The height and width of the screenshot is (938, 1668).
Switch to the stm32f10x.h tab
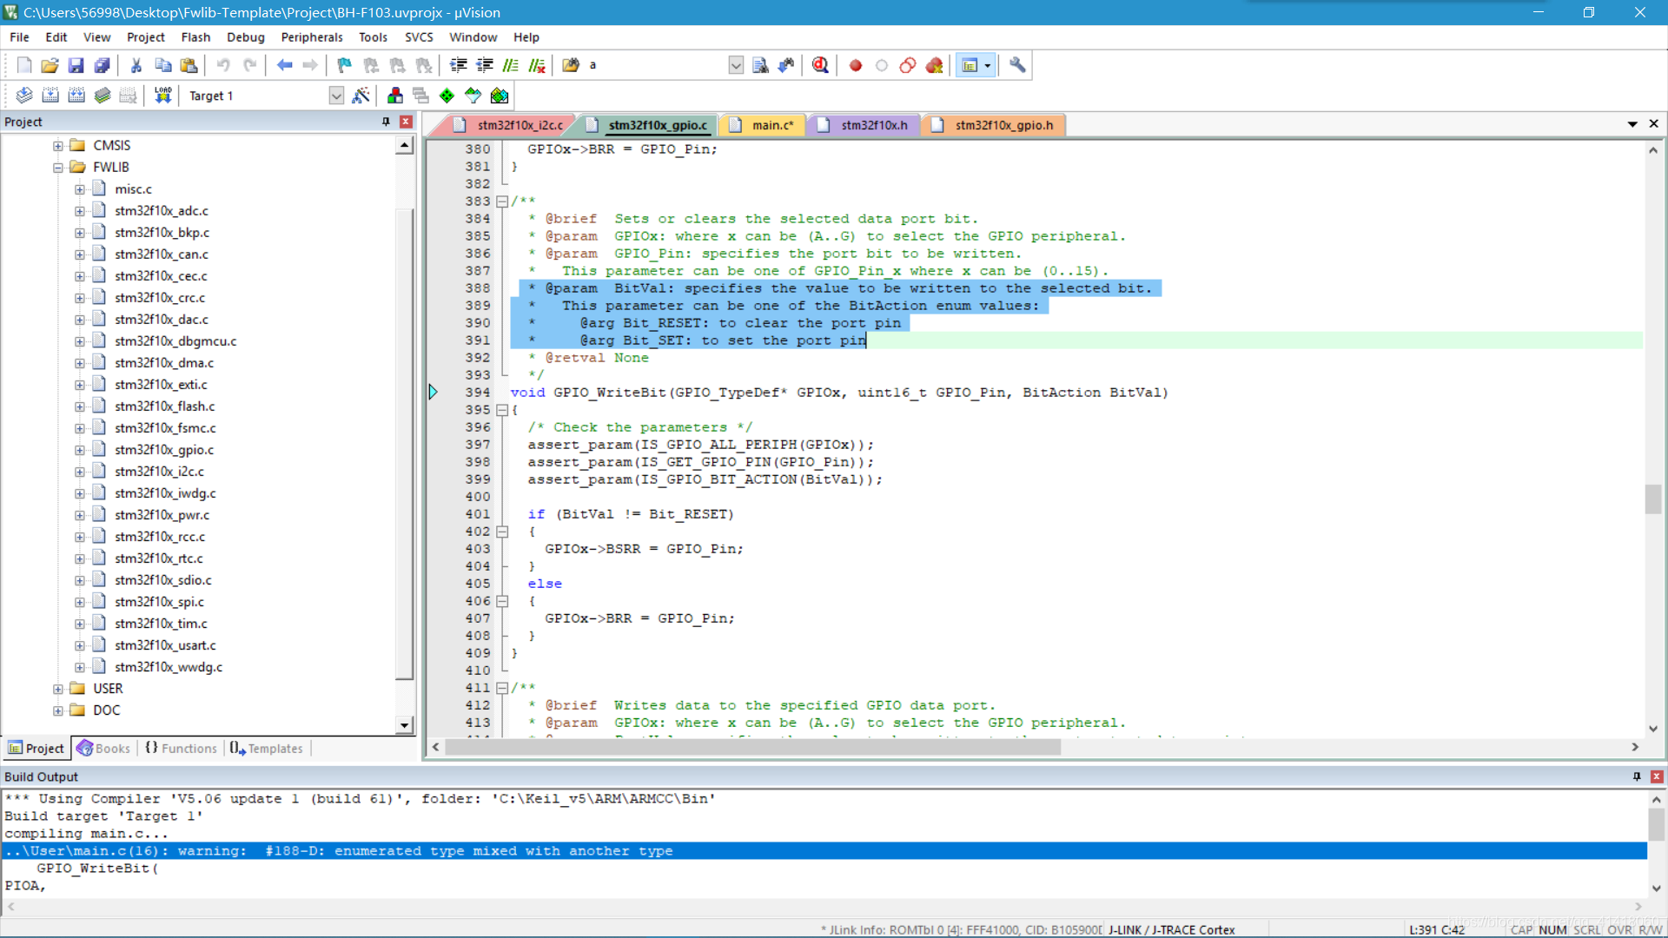tap(864, 125)
